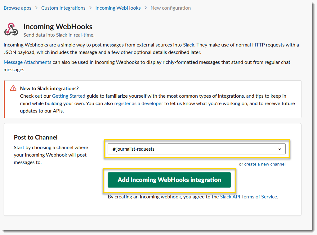Open the #journalist-requests channel dropdown
Image resolution: width=317 pixels, height=235 pixels.
coord(197,149)
